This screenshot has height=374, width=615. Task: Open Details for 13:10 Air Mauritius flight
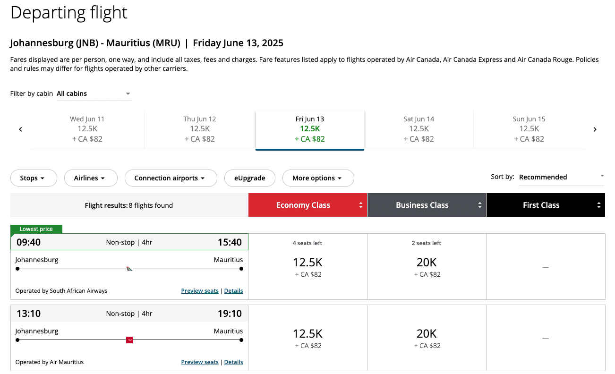[233, 362]
